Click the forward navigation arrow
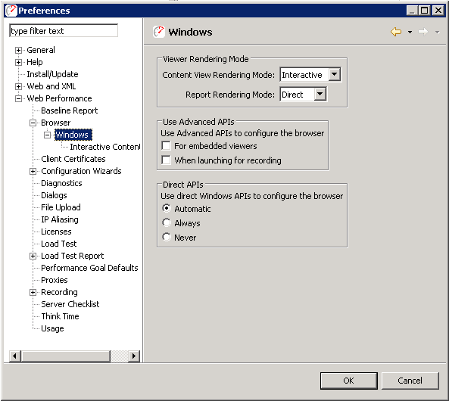Viewport: 449px width, 401px height. (423, 32)
